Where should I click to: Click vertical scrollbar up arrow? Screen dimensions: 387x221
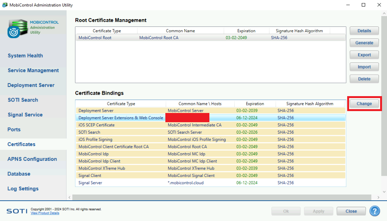coord(384,13)
